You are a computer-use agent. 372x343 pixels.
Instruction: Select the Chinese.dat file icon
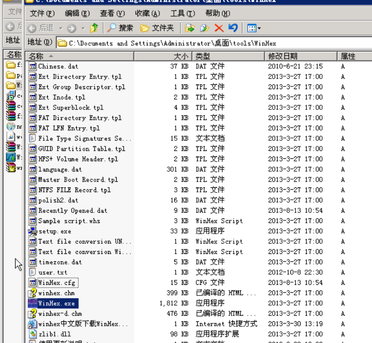[33, 66]
